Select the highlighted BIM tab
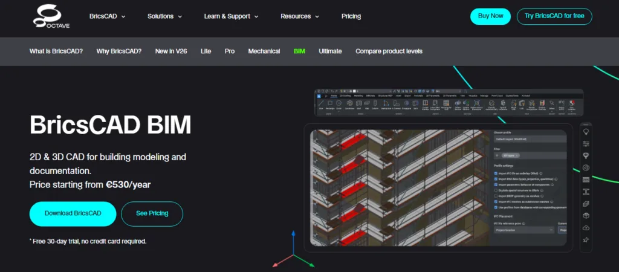This screenshot has height=272, width=619. pyautogui.click(x=299, y=51)
